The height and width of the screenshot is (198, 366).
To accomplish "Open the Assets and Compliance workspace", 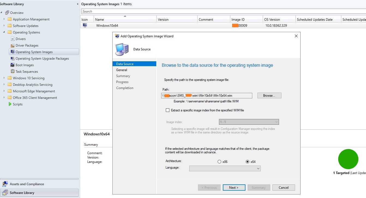I will click(39, 184).
